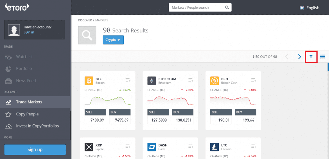329x159 pixels.
Task: Add BTC to watchlist icon
Action: point(128,80)
